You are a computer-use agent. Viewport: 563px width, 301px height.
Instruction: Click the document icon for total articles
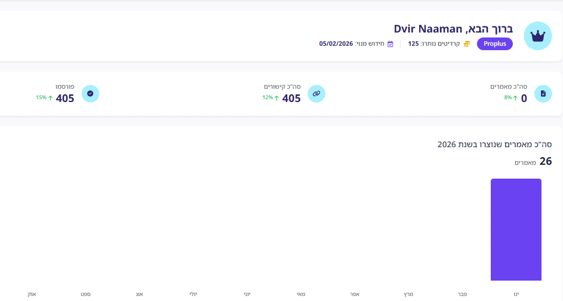(x=543, y=94)
